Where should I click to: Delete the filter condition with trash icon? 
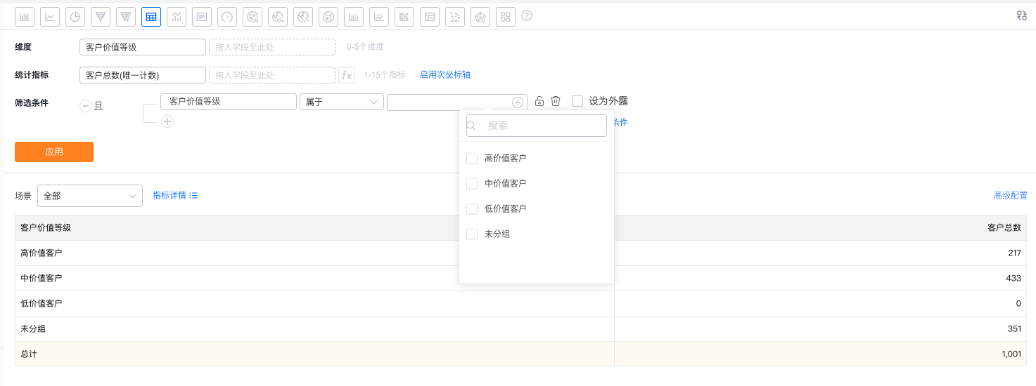[x=556, y=101]
